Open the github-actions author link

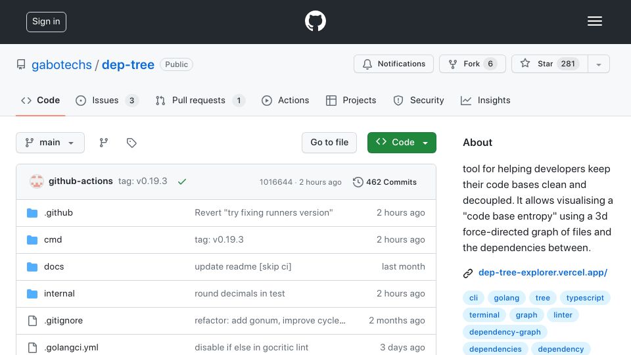[80, 181]
